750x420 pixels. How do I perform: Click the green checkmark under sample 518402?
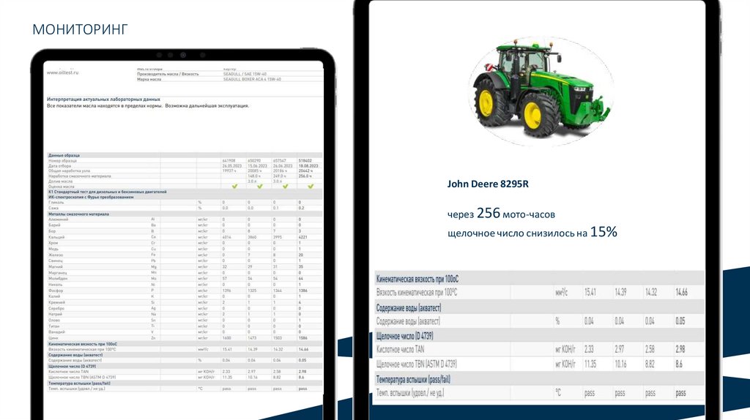tap(311, 187)
